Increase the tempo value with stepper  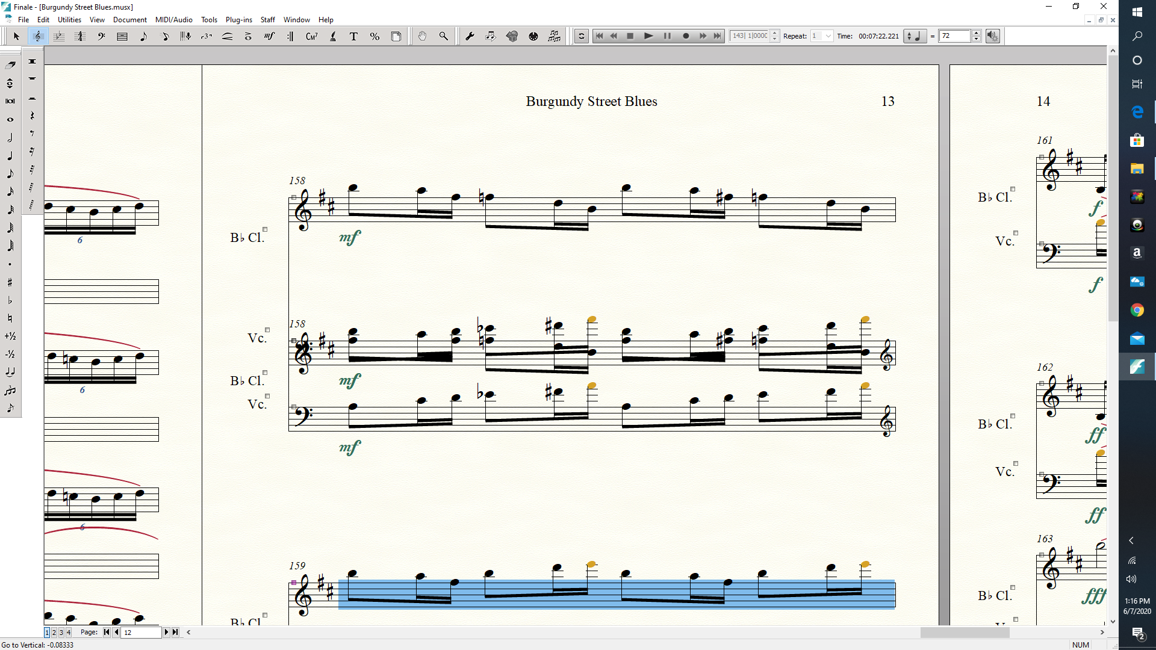977,33
